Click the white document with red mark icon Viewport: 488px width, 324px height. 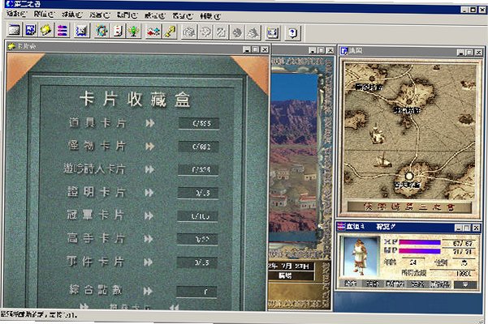(118, 31)
